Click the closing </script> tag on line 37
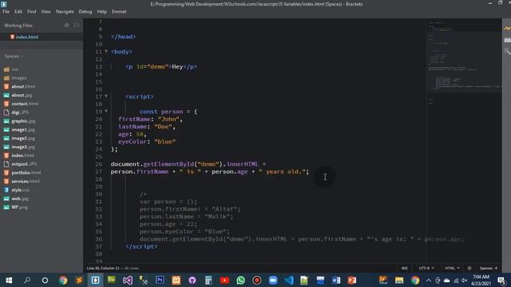This screenshot has width=511, height=287. [x=141, y=246]
